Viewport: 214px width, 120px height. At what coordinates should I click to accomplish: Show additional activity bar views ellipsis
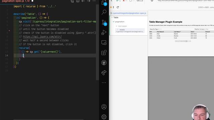pos(104,83)
